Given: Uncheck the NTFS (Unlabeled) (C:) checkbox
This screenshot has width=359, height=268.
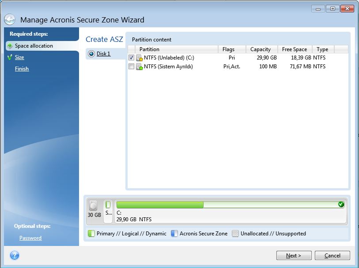Looking at the screenshot, I should tap(131, 58).
